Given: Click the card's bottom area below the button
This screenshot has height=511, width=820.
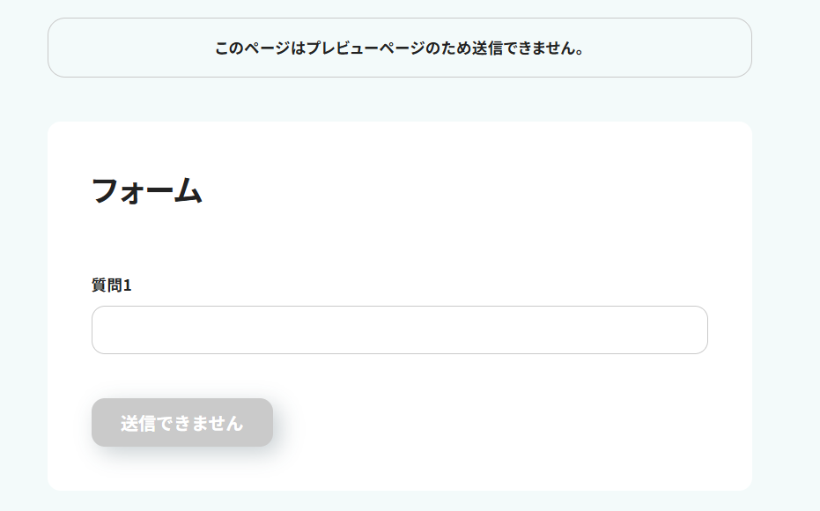Looking at the screenshot, I should (x=399, y=471).
